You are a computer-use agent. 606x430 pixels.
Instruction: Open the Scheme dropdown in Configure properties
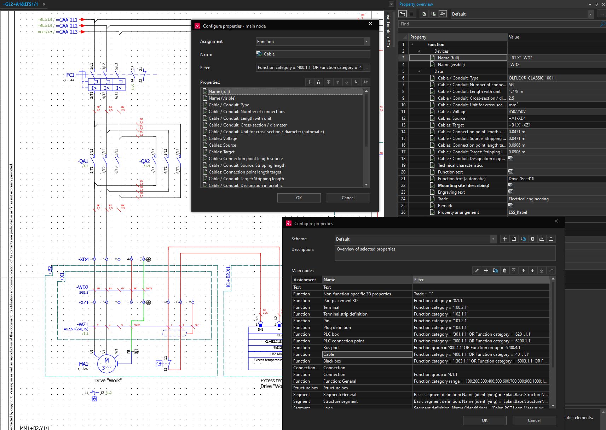(x=493, y=239)
